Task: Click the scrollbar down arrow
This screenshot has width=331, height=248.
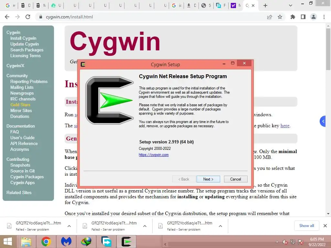Action: [328, 214]
